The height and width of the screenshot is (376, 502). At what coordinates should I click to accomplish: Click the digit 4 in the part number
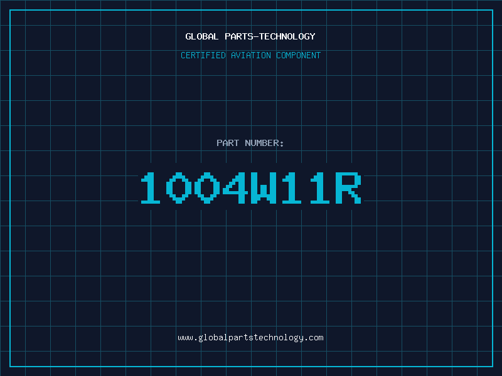pyautogui.click(x=235, y=187)
